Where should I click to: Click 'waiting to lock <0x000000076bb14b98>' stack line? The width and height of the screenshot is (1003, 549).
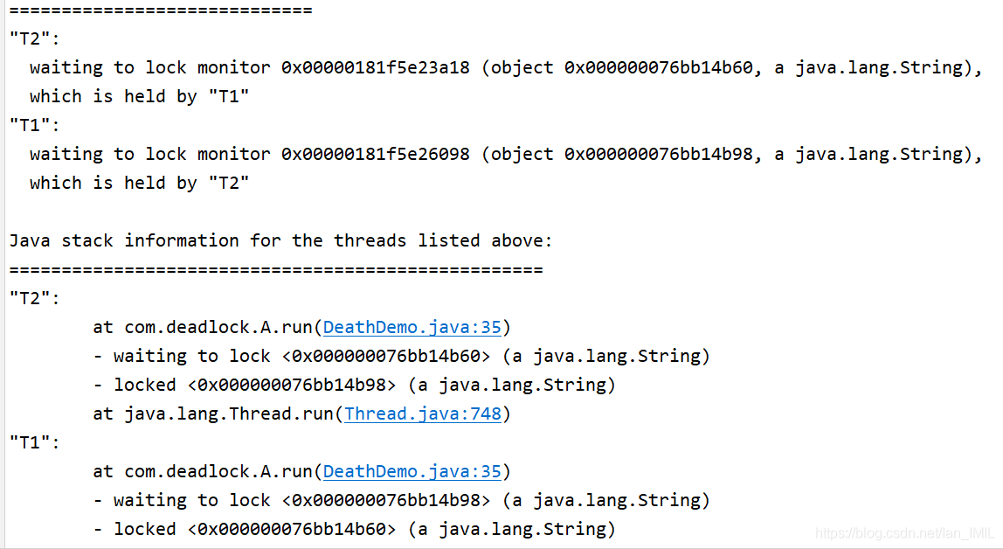402,500
